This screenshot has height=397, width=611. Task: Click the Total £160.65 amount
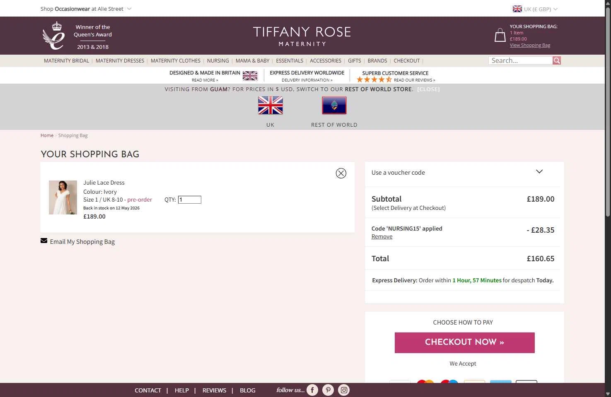541,258
